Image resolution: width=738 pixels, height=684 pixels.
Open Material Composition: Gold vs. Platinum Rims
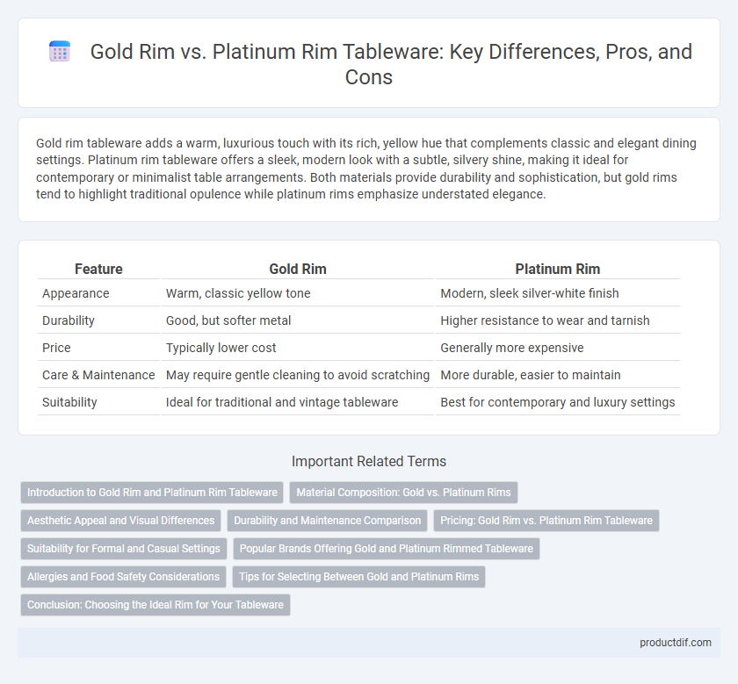[403, 493]
